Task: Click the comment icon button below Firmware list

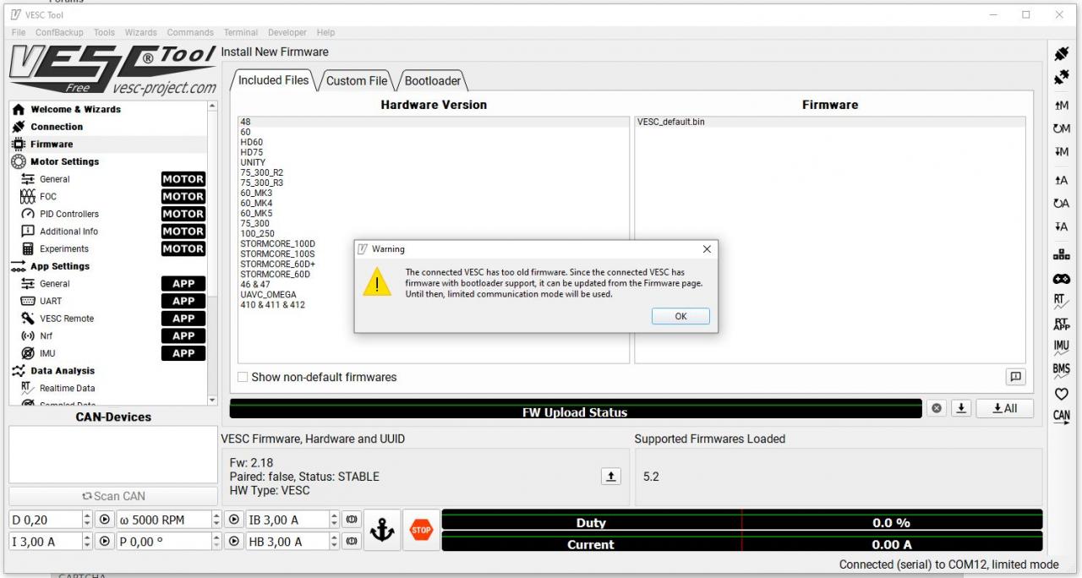Action: [x=1016, y=377]
